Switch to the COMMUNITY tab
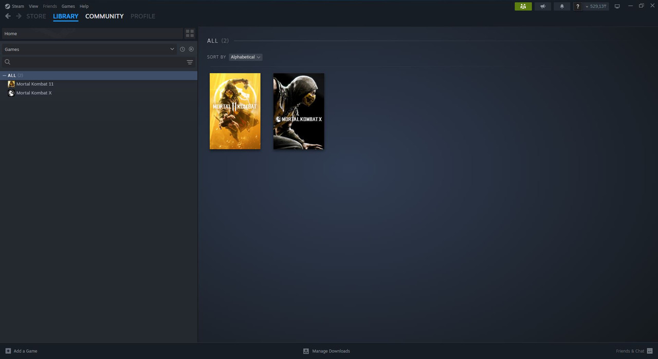658x359 pixels. click(x=104, y=16)
